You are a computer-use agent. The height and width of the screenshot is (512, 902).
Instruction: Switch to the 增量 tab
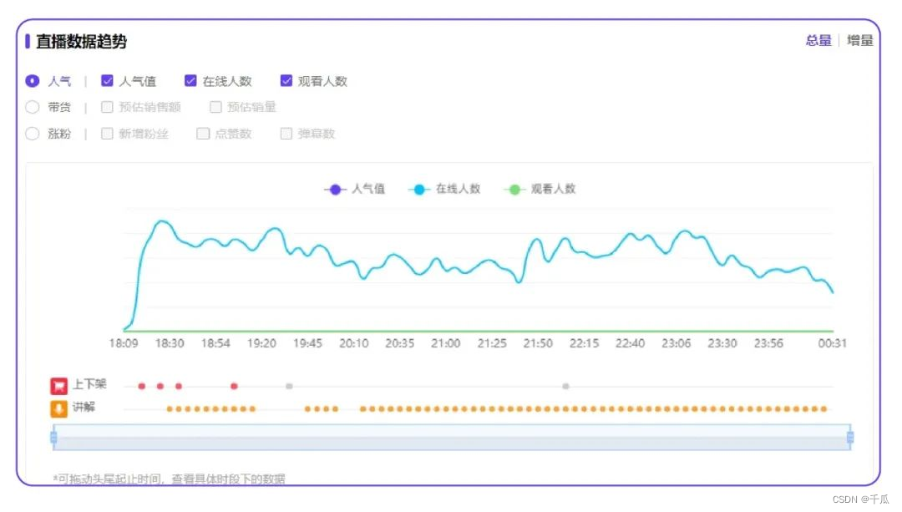click(x=860, y=41)
